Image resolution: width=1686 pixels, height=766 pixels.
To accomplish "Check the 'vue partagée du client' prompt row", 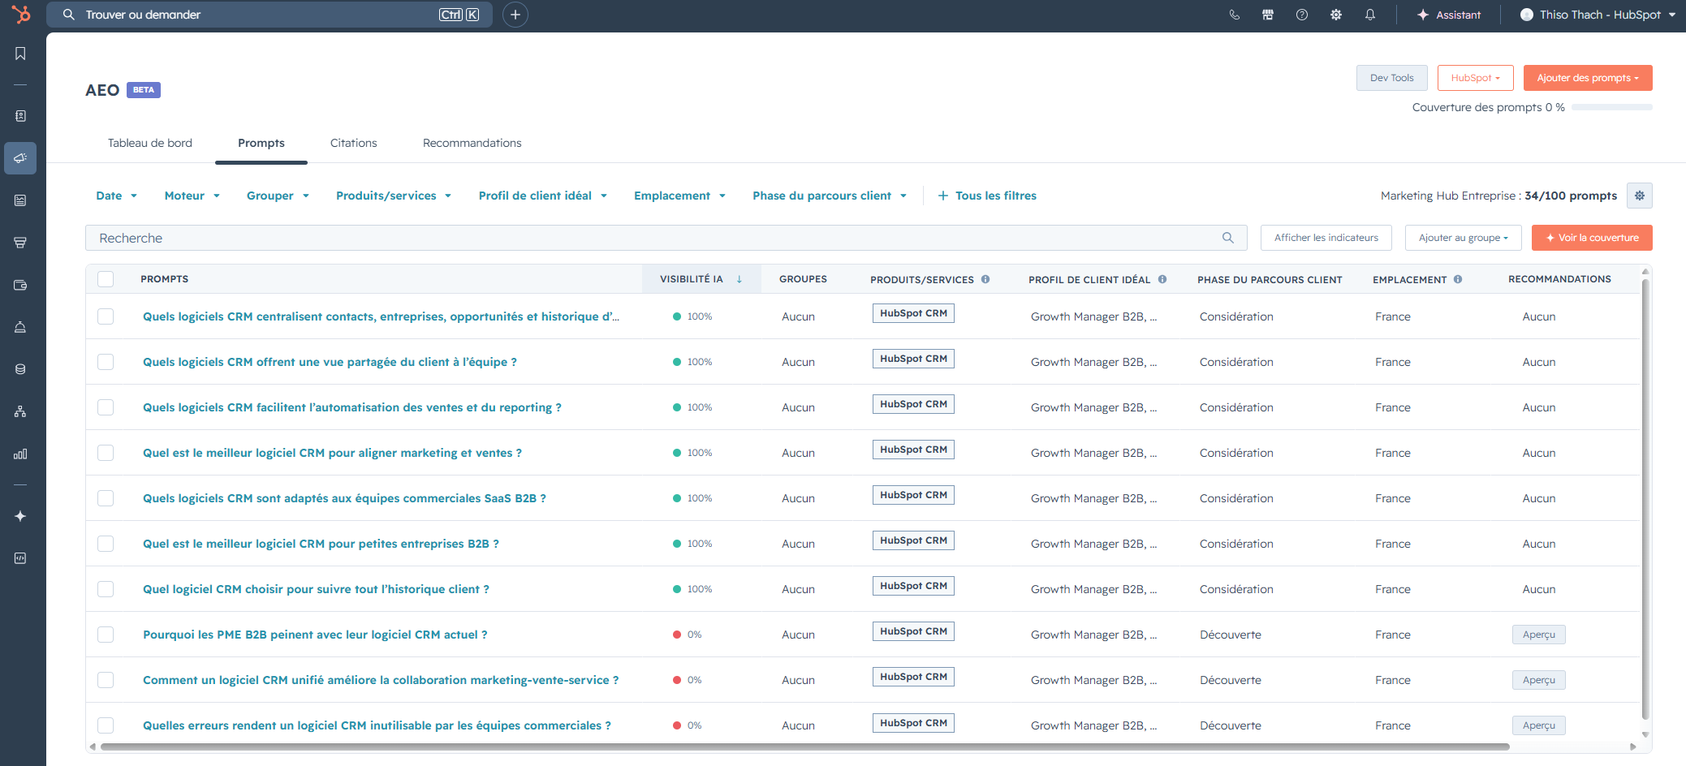I will tap(106, 362).
